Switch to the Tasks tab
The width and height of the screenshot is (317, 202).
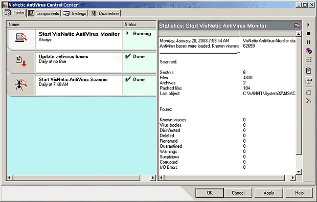pyautogui.click(x=14, y=13)
